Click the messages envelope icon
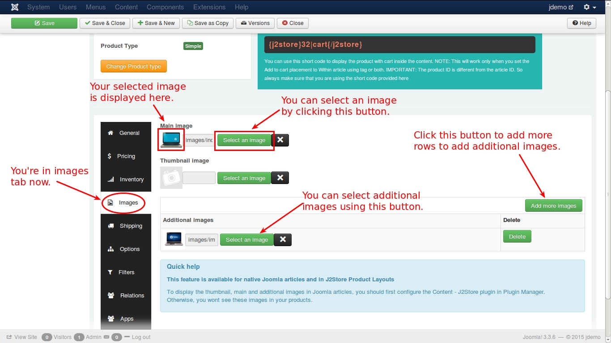The image size is (611, 343). click(106, 337)
